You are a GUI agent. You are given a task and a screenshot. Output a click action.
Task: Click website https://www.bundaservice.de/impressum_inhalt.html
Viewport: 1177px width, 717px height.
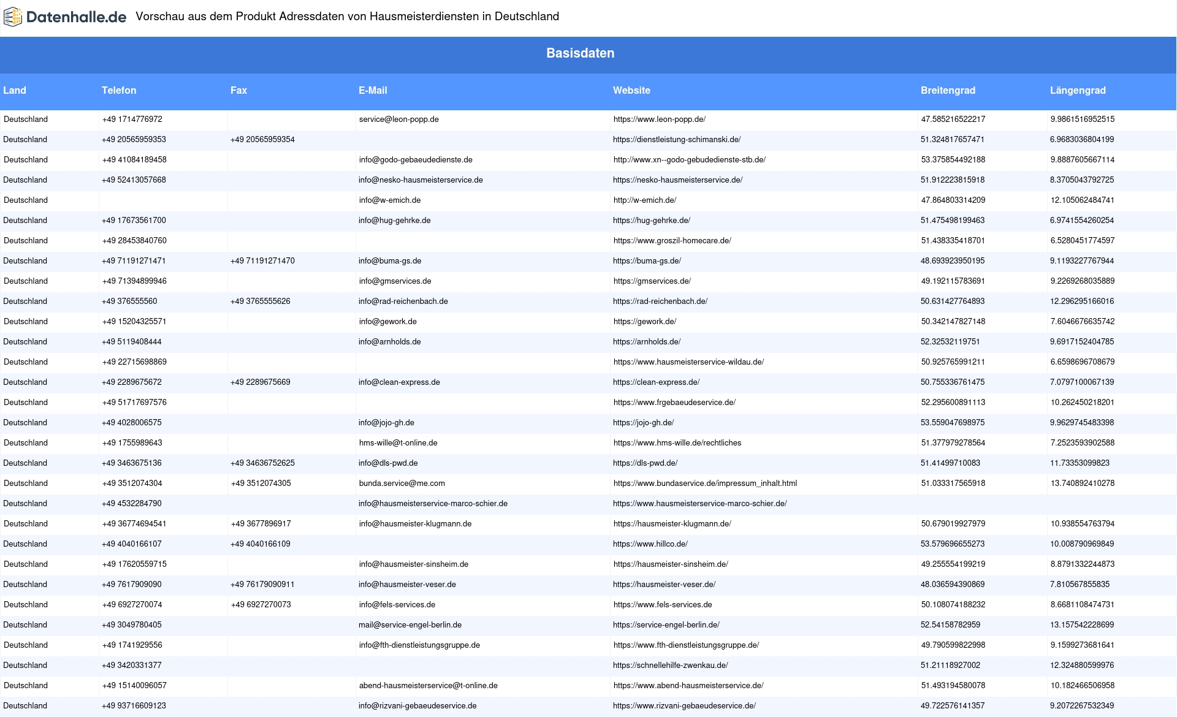tap(706, 484)
